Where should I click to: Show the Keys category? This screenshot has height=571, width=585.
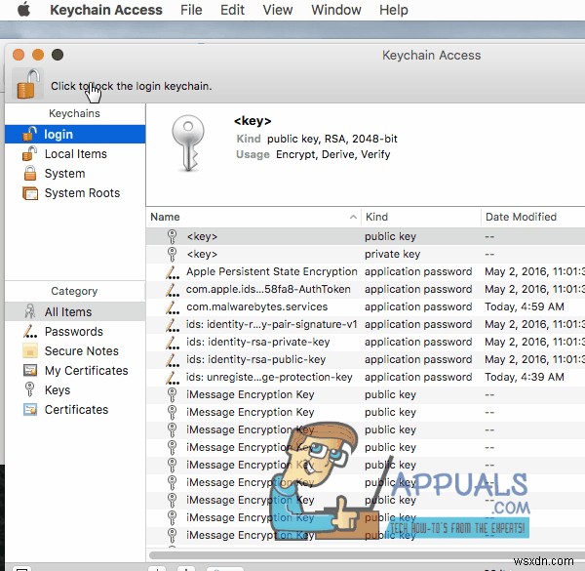pyautogui.click(x=75, y=389)
